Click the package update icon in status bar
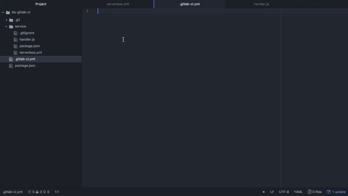 click(x=328, y=192)
